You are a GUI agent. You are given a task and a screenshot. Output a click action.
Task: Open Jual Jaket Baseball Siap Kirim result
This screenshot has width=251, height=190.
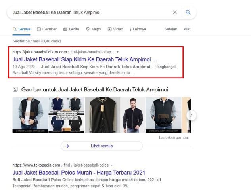[x=85, y=59]
